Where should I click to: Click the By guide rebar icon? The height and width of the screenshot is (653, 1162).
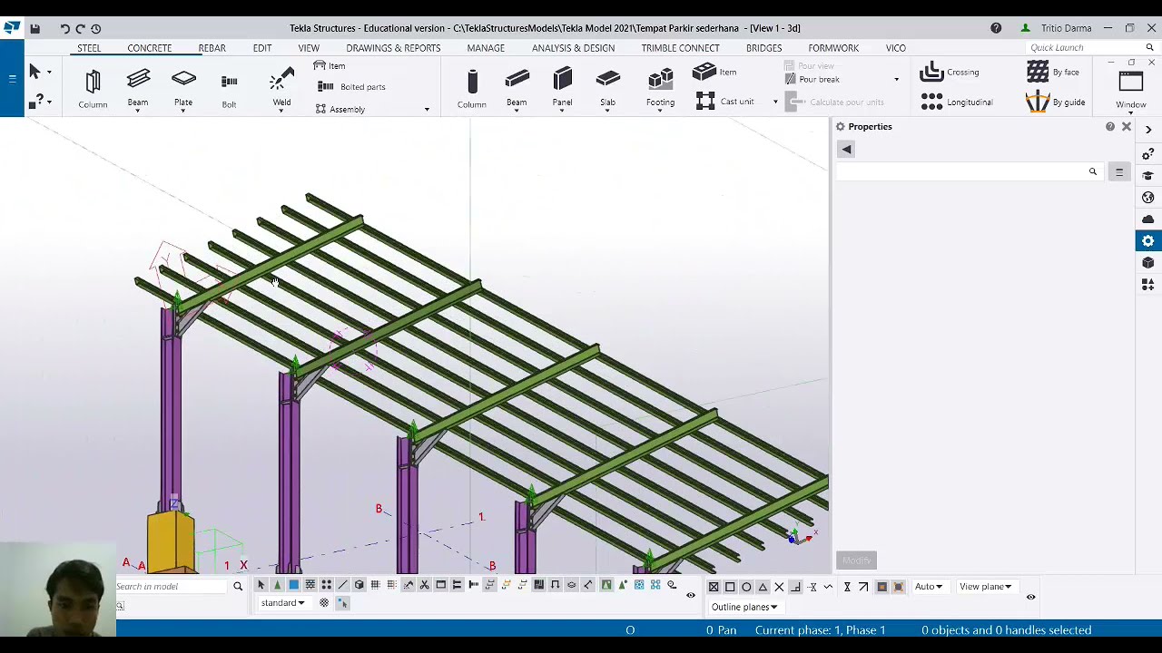click(x=1038, y=102)
